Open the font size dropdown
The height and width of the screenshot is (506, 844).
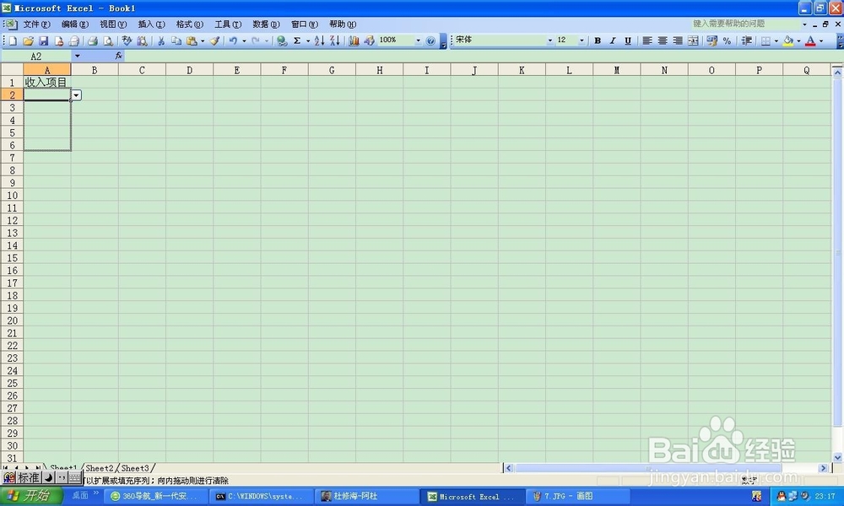point(582,40)
